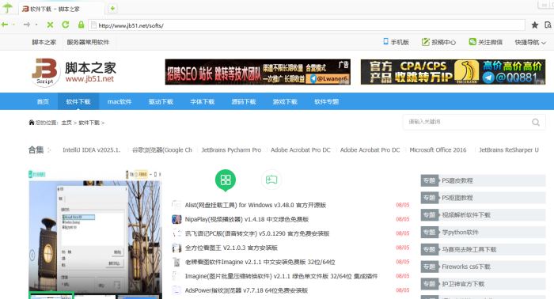The height and width of the screenshot is (299, 554).
Task: Click the 投稿中心 edit icon
Action: pyautogui.click(x=426, y=42)
